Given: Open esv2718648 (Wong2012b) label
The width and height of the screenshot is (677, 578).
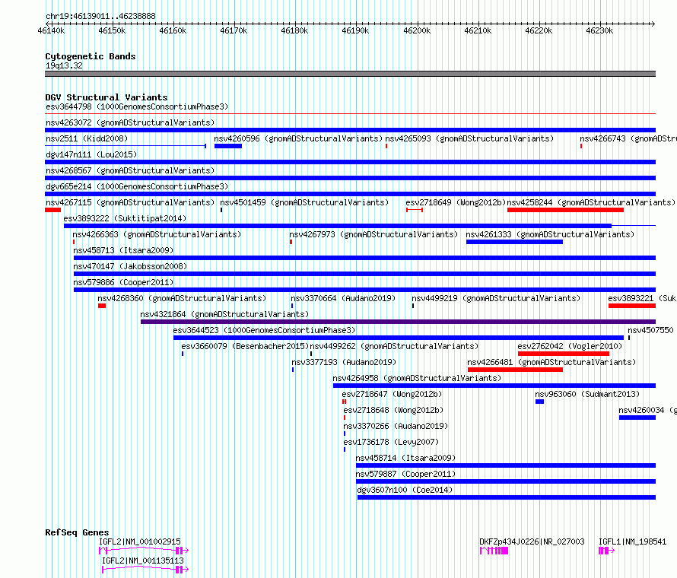Looking at the screenshot, I should [x=393, y=410].
